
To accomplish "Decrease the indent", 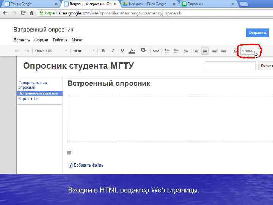I will point(186,51).
